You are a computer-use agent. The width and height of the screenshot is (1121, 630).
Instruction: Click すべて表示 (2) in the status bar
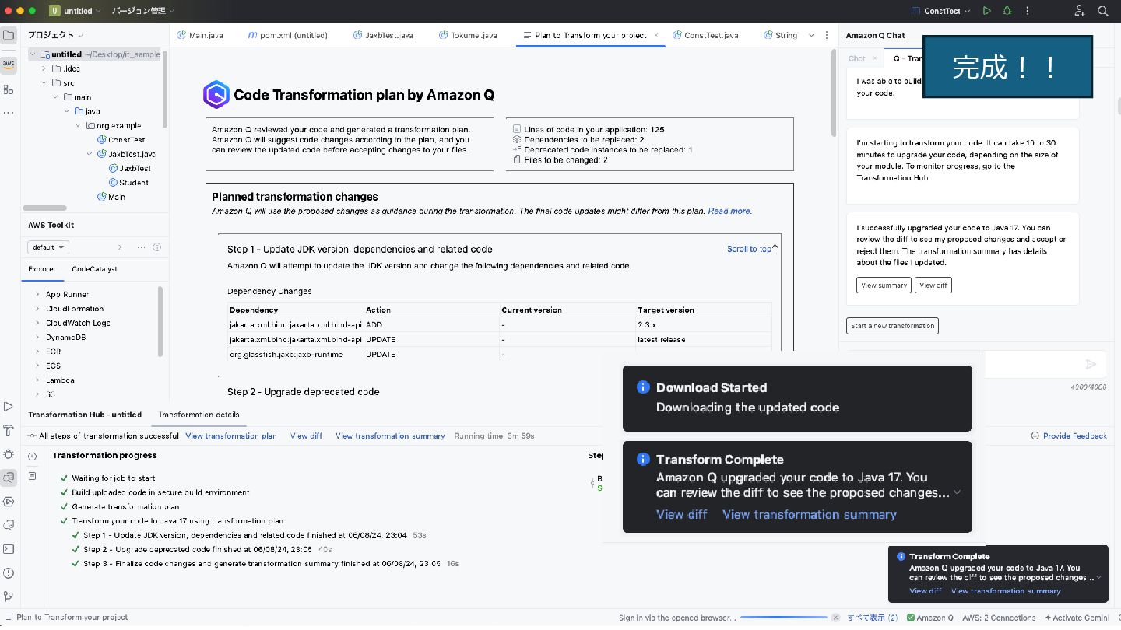[872, 618]
